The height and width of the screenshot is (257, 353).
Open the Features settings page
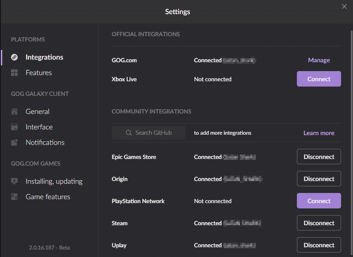(x=38, y=73)
